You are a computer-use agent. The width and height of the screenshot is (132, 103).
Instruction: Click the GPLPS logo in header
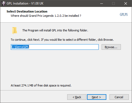click(124, 15)
